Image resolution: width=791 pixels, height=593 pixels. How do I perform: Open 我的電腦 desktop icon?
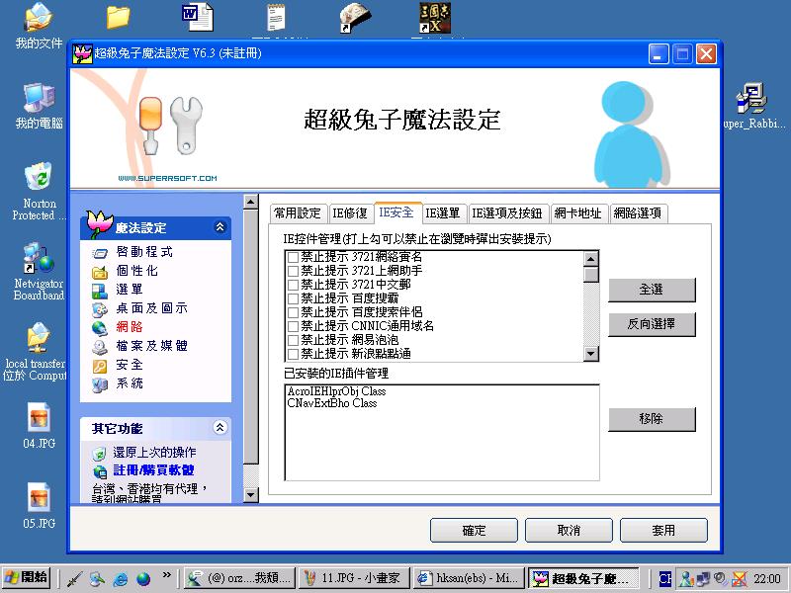point(39,106)
